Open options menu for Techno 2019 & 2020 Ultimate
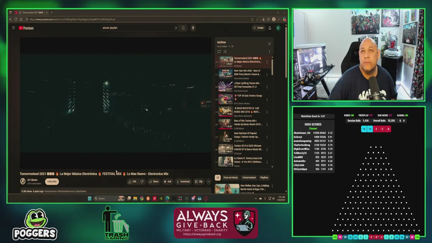432x243 pixels. pos(267,149)
